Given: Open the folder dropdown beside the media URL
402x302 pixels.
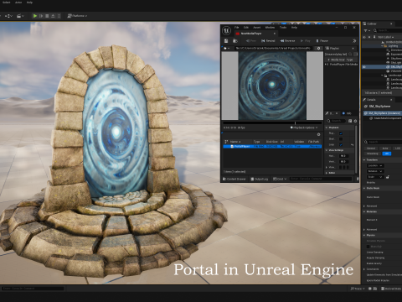Looking at the screenshot, I should point(227,49).
